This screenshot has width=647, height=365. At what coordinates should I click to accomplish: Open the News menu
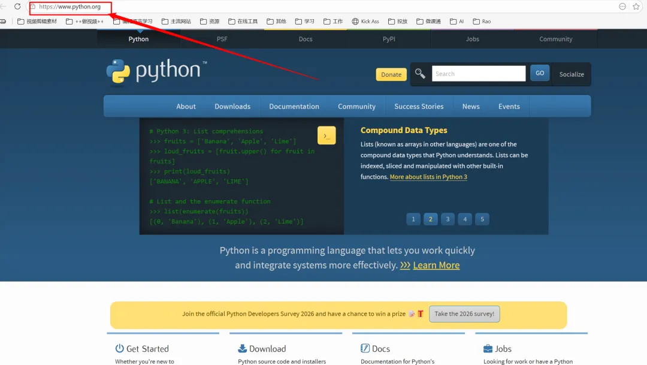471,107
